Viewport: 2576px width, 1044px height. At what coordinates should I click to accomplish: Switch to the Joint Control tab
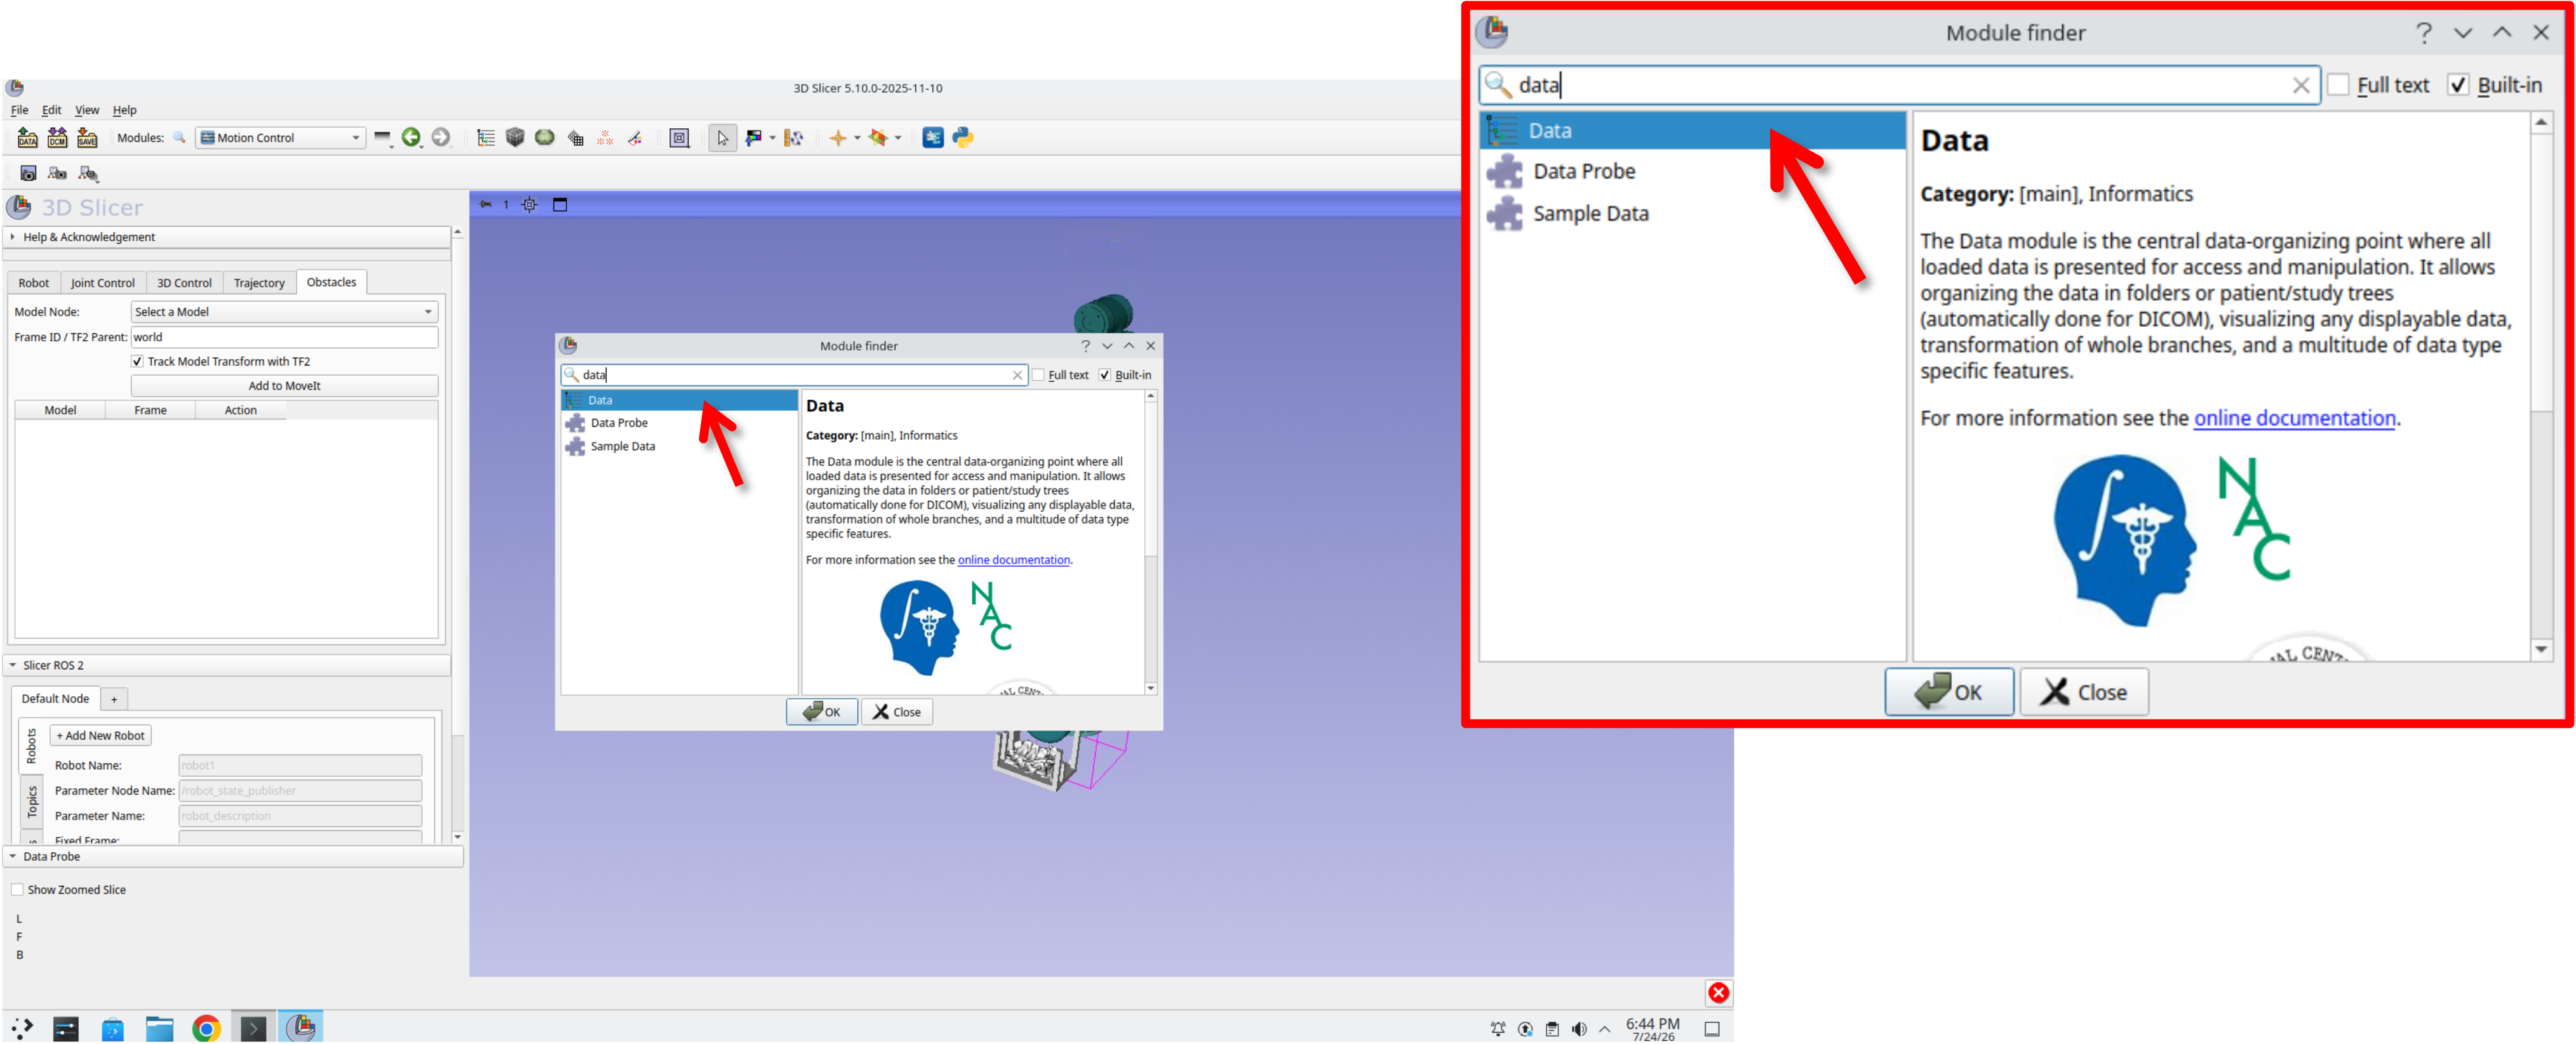[103, 282]
